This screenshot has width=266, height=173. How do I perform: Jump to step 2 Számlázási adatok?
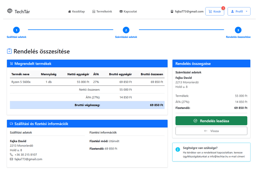(126, 30)
